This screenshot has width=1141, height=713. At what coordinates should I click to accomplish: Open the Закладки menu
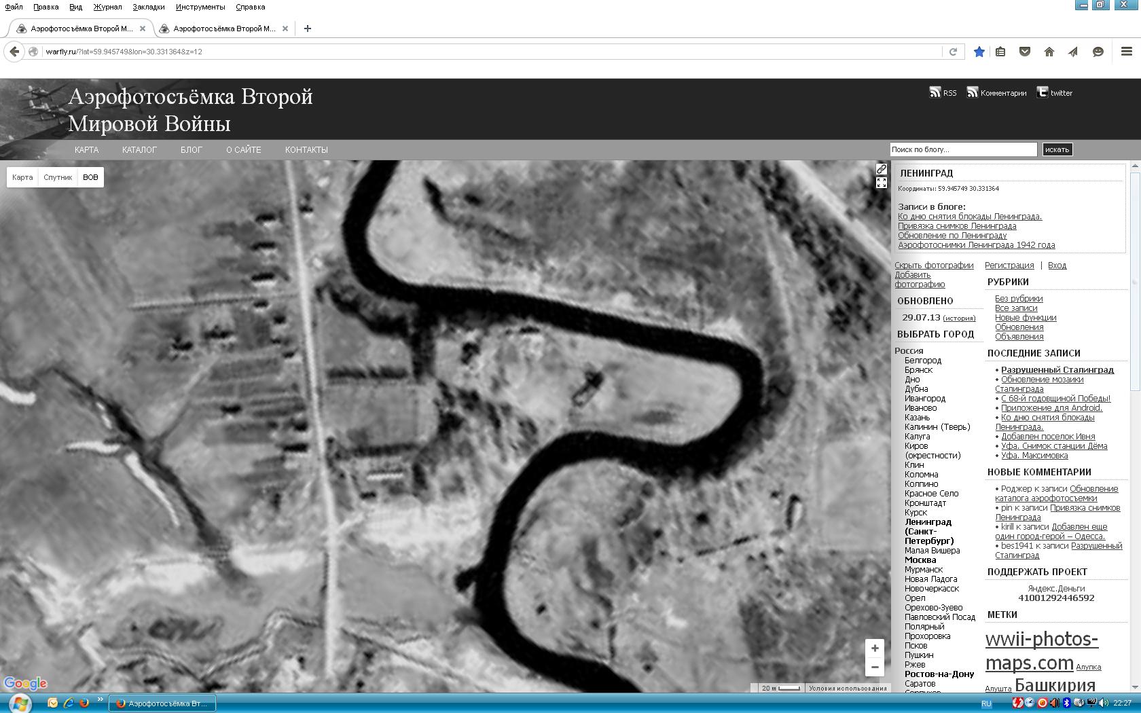149,7
